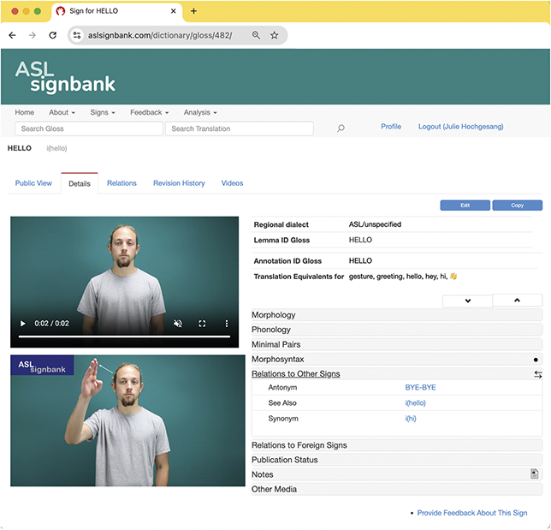Open the video more-options menu icon
Viewport: 551px width, 530px height.
tap(226, 324)
